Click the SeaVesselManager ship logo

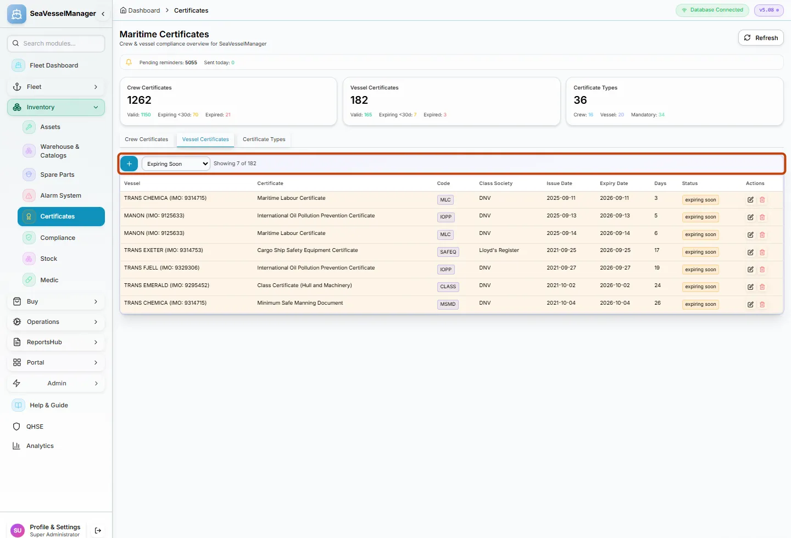[16, 14]
